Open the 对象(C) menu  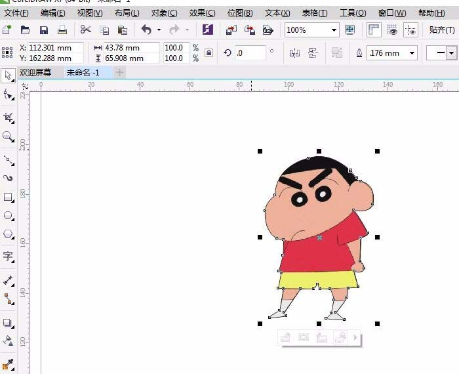tap(164, 13)
